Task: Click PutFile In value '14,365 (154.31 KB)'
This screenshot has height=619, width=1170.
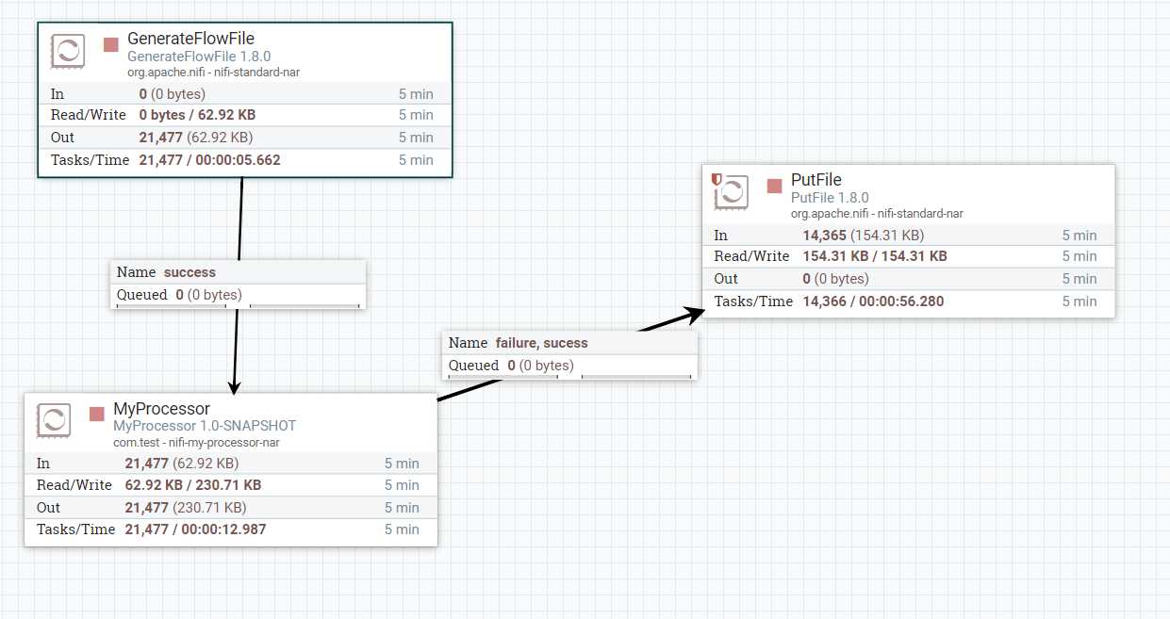Action: [863, 236]
